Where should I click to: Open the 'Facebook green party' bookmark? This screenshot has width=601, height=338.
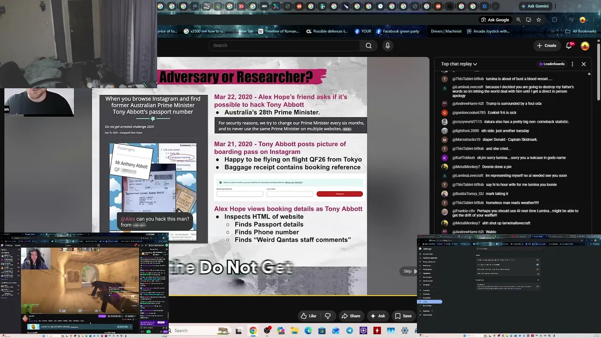click(398, 31)
